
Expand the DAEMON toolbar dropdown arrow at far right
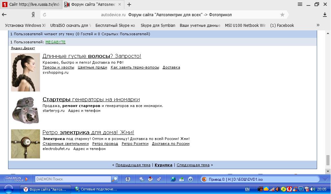point(325,179)
